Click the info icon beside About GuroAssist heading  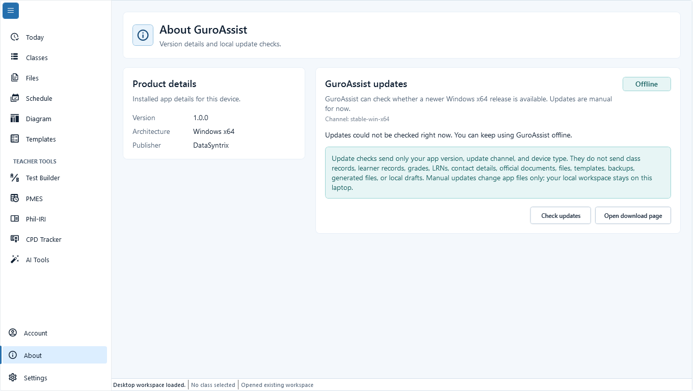tap(143, 35)
